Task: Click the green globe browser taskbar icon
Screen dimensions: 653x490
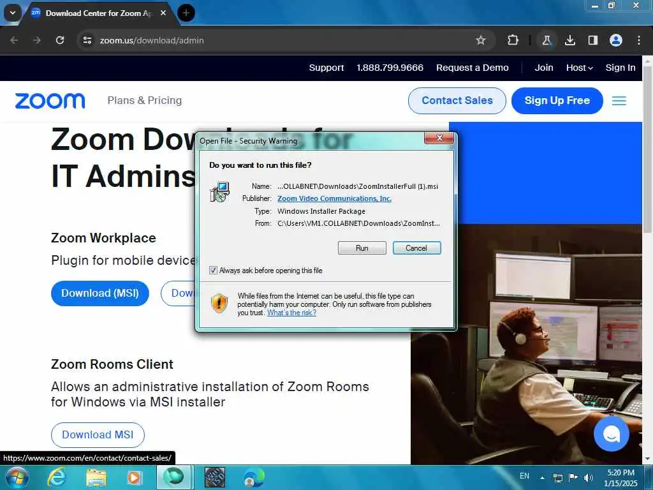Action: click(173, 477)
